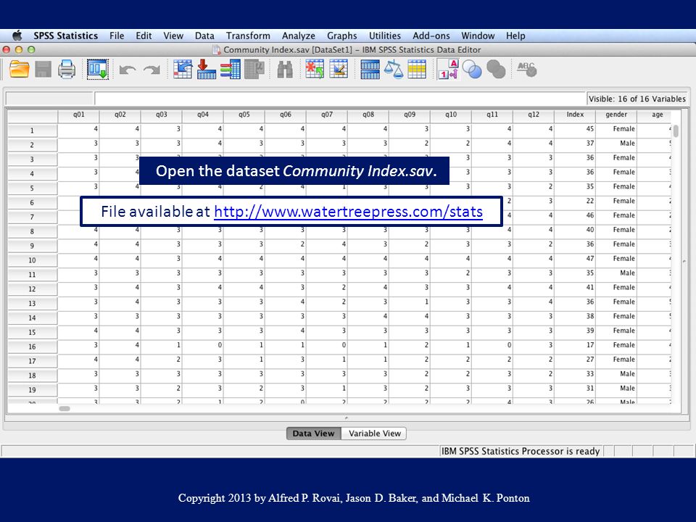The width and height of the screenshot is (696, 522).
Task: Open the Add-ons menu
Action: point(431,36)
